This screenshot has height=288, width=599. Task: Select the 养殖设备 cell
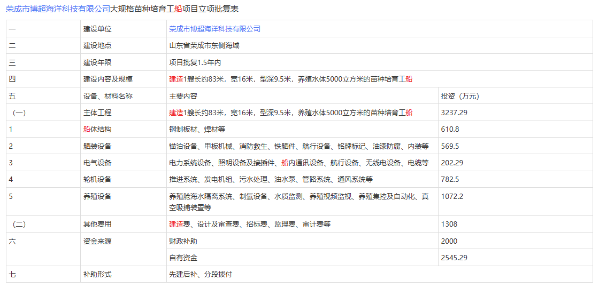pos(124,202)
